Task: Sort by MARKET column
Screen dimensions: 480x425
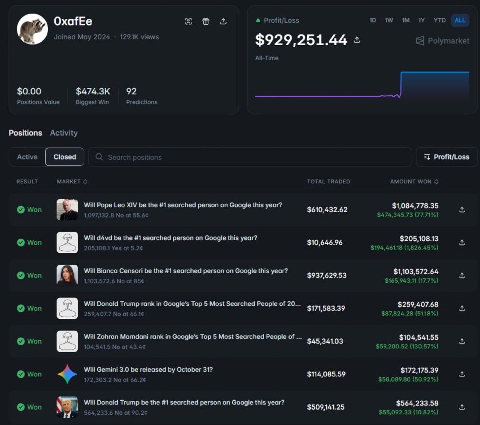Action: [72, 182]
